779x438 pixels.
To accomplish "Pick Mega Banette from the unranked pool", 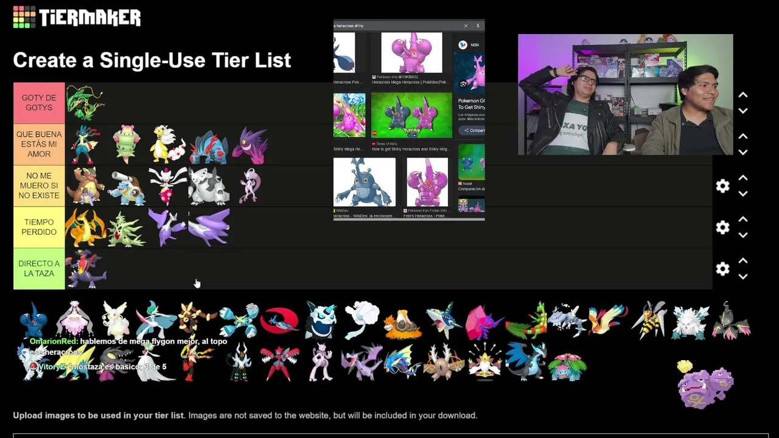I will (x=732, y=319).
